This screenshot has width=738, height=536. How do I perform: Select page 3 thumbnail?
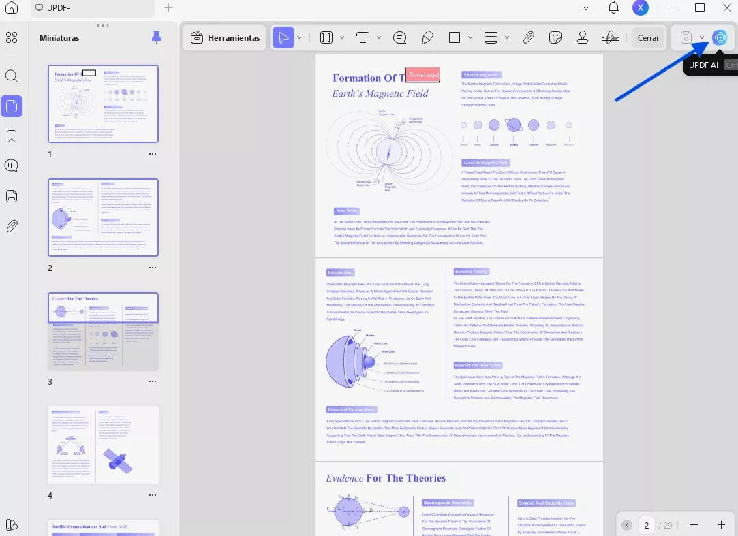(x=103, y=331)
